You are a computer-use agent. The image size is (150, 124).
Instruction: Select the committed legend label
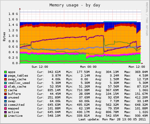pos(16,105)
